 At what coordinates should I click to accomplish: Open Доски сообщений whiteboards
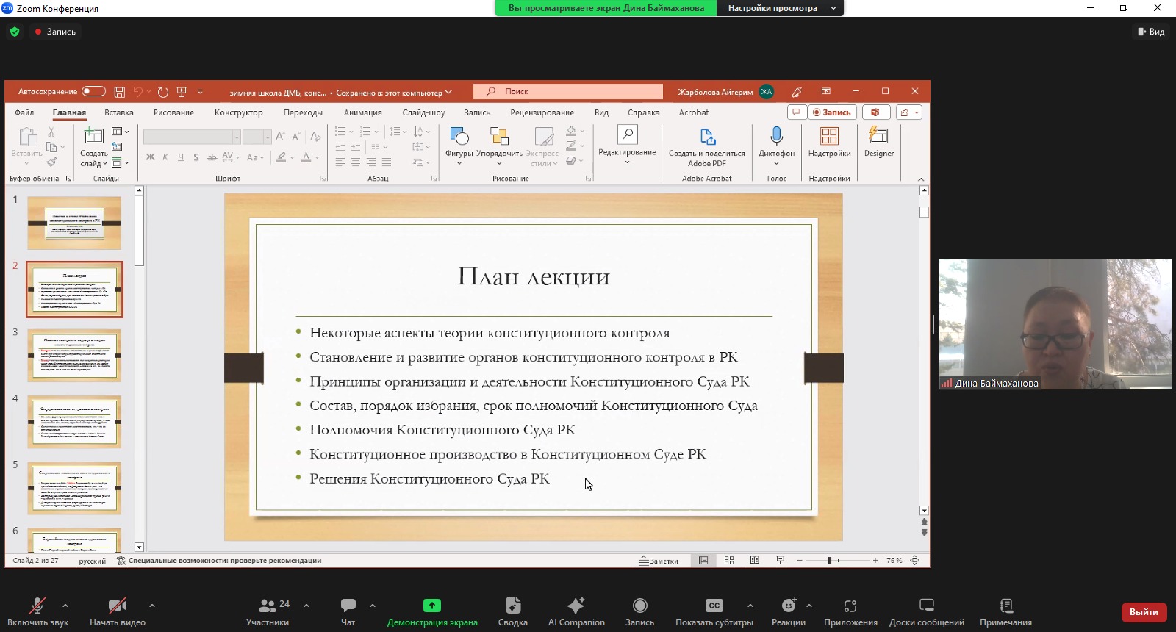click(x=927, y=611)
